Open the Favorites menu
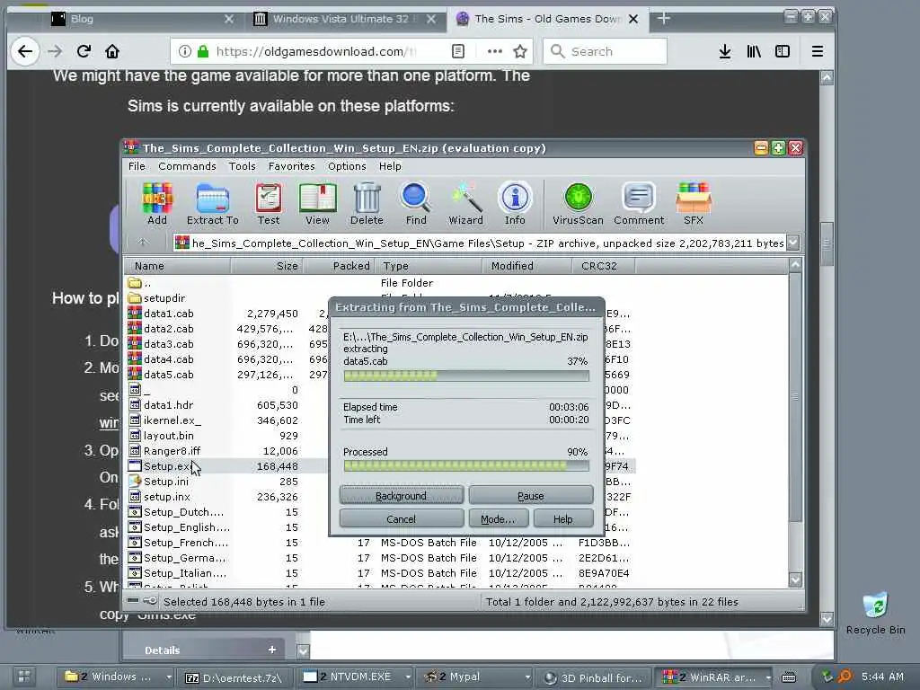This screenshot has width=920, height=690. (x=292, y=166)
